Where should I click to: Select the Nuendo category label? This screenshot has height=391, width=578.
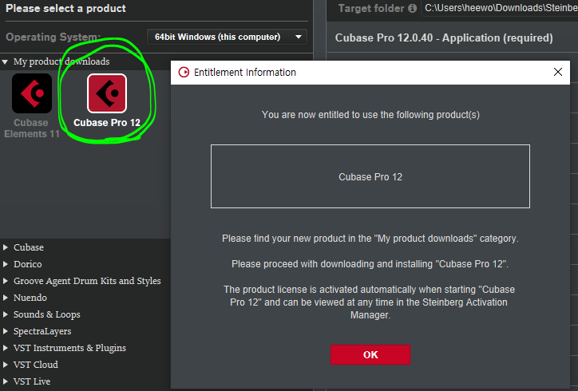[30, 298]
